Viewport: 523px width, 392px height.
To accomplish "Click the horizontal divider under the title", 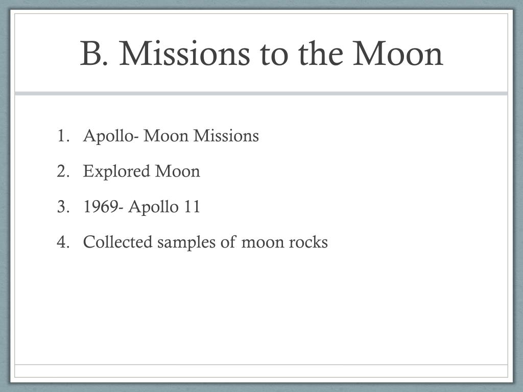I will [261, 93].
